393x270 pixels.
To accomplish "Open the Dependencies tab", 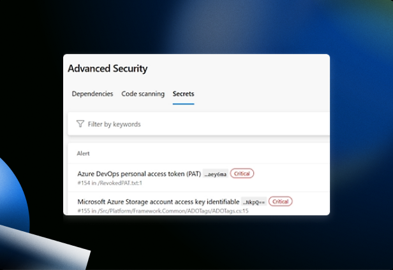I will [93, 94].
